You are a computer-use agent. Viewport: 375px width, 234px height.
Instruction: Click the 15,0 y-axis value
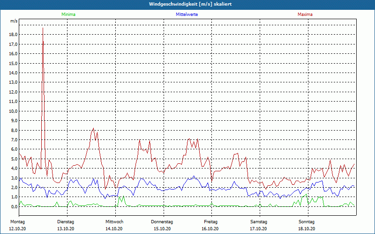(x=13, y=63)
